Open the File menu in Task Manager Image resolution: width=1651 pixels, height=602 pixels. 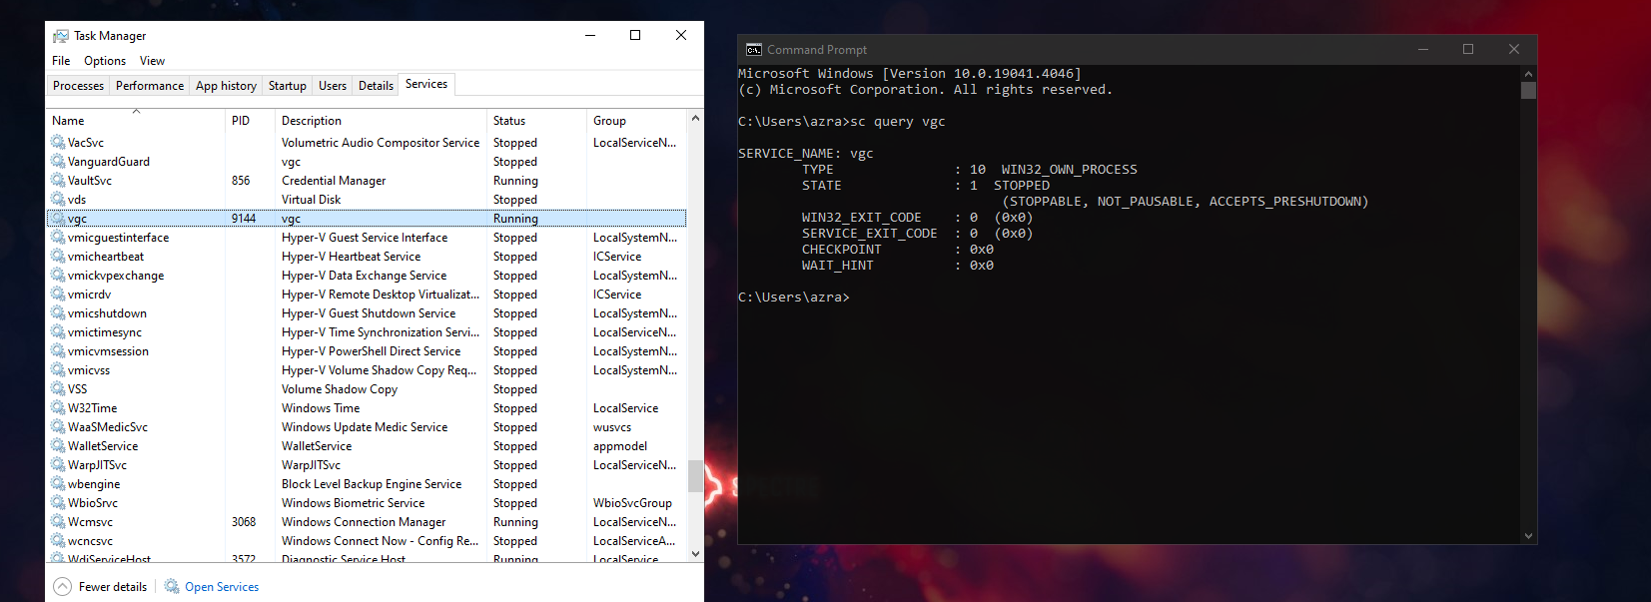click(x=61, y=61)
